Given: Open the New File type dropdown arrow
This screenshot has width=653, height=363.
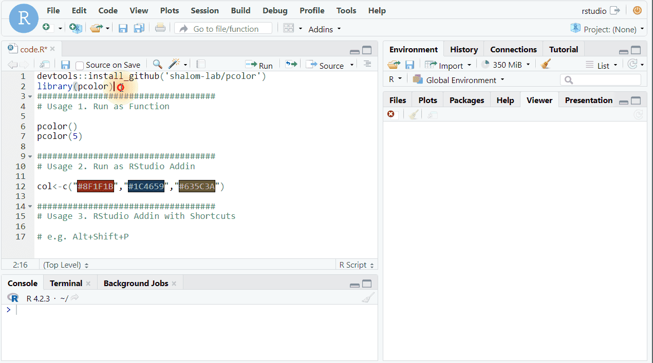Looking at the screenshot, I should (60, 29).
